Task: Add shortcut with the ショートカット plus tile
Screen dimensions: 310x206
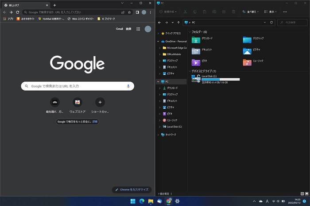Action: click(100, 106)
